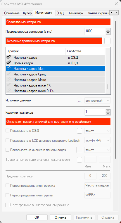Open ОЭД display type текст dropdown
This screenshot has width=121, height=223.
(x=98, y=131)
